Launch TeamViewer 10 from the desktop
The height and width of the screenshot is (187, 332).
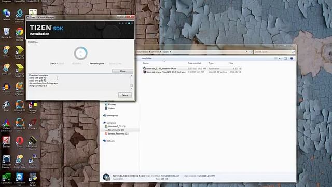tap(20, 180)
